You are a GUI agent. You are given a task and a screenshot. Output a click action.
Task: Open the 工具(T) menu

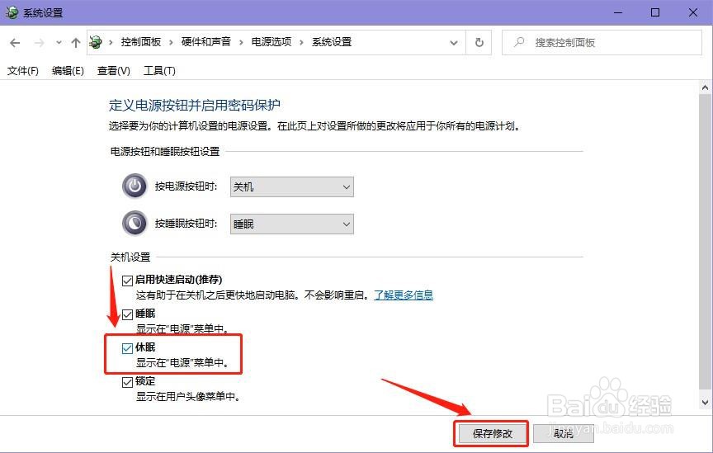coord(159,71)
